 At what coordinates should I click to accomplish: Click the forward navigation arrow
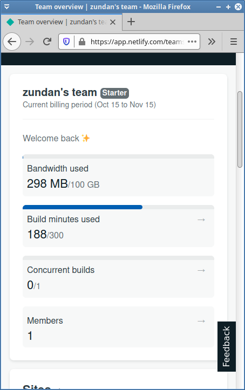click(30, 42)
